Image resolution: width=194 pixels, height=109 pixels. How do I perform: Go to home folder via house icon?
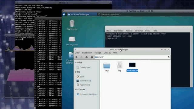[x=92, y=57]
